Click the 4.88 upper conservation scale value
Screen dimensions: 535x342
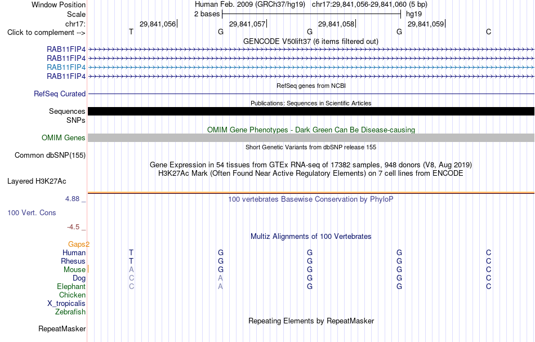[72, 199]
